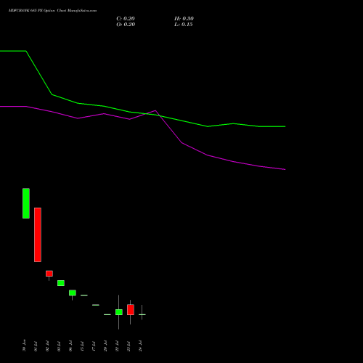The image size is (363, 363).
Task: Select the doji candle for 24 Jul
Action: (x=142, y=314)
